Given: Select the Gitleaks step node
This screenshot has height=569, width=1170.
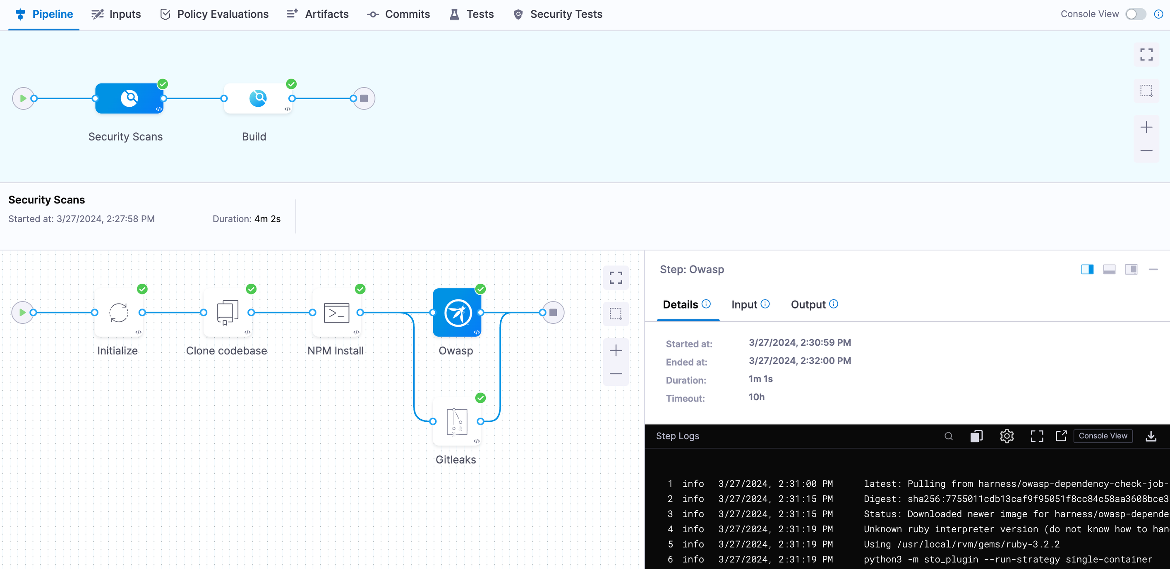Looking at the screenshot, I should point(456,421).
